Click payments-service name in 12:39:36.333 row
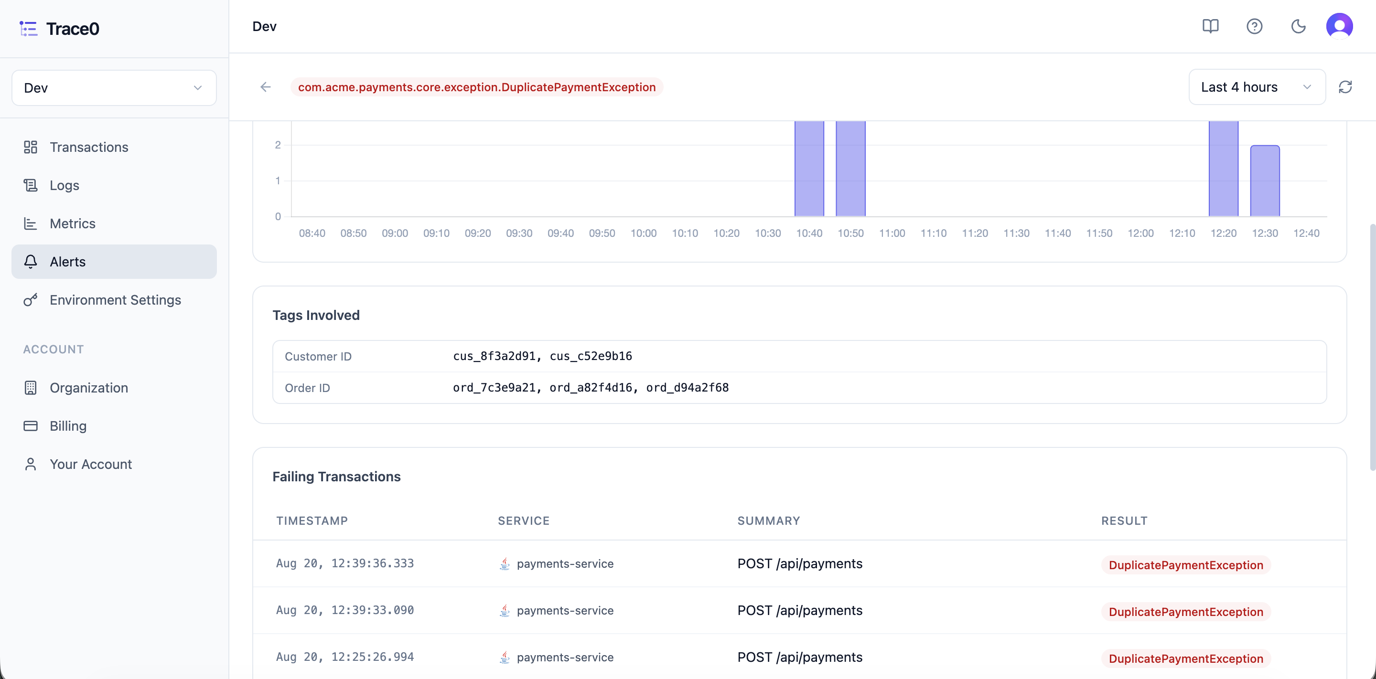This screenshot has width=1376, height=679. coord(565,564)
